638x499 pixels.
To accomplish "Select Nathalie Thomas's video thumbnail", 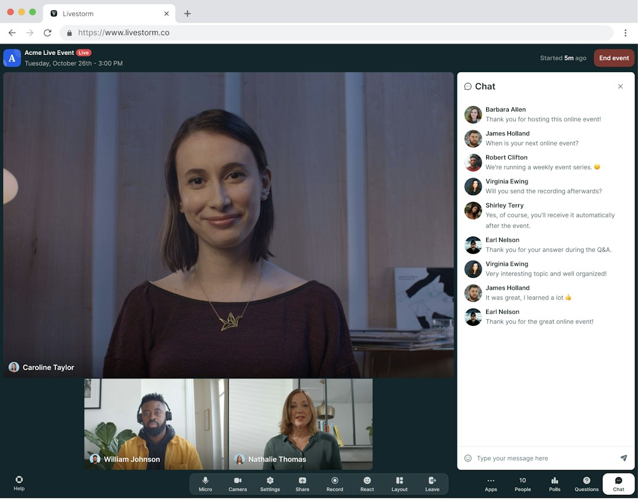I will pyautogui.click(x=301, y=424).
